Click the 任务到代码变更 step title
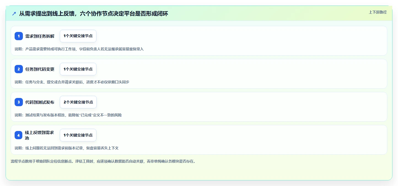The height and width of the screenshot is (186, 398). [x=40, y=69]
